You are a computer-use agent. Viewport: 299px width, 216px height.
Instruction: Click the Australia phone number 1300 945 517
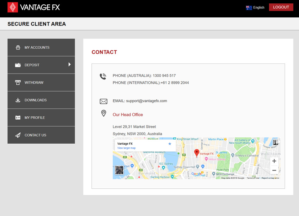click(164, 76)
